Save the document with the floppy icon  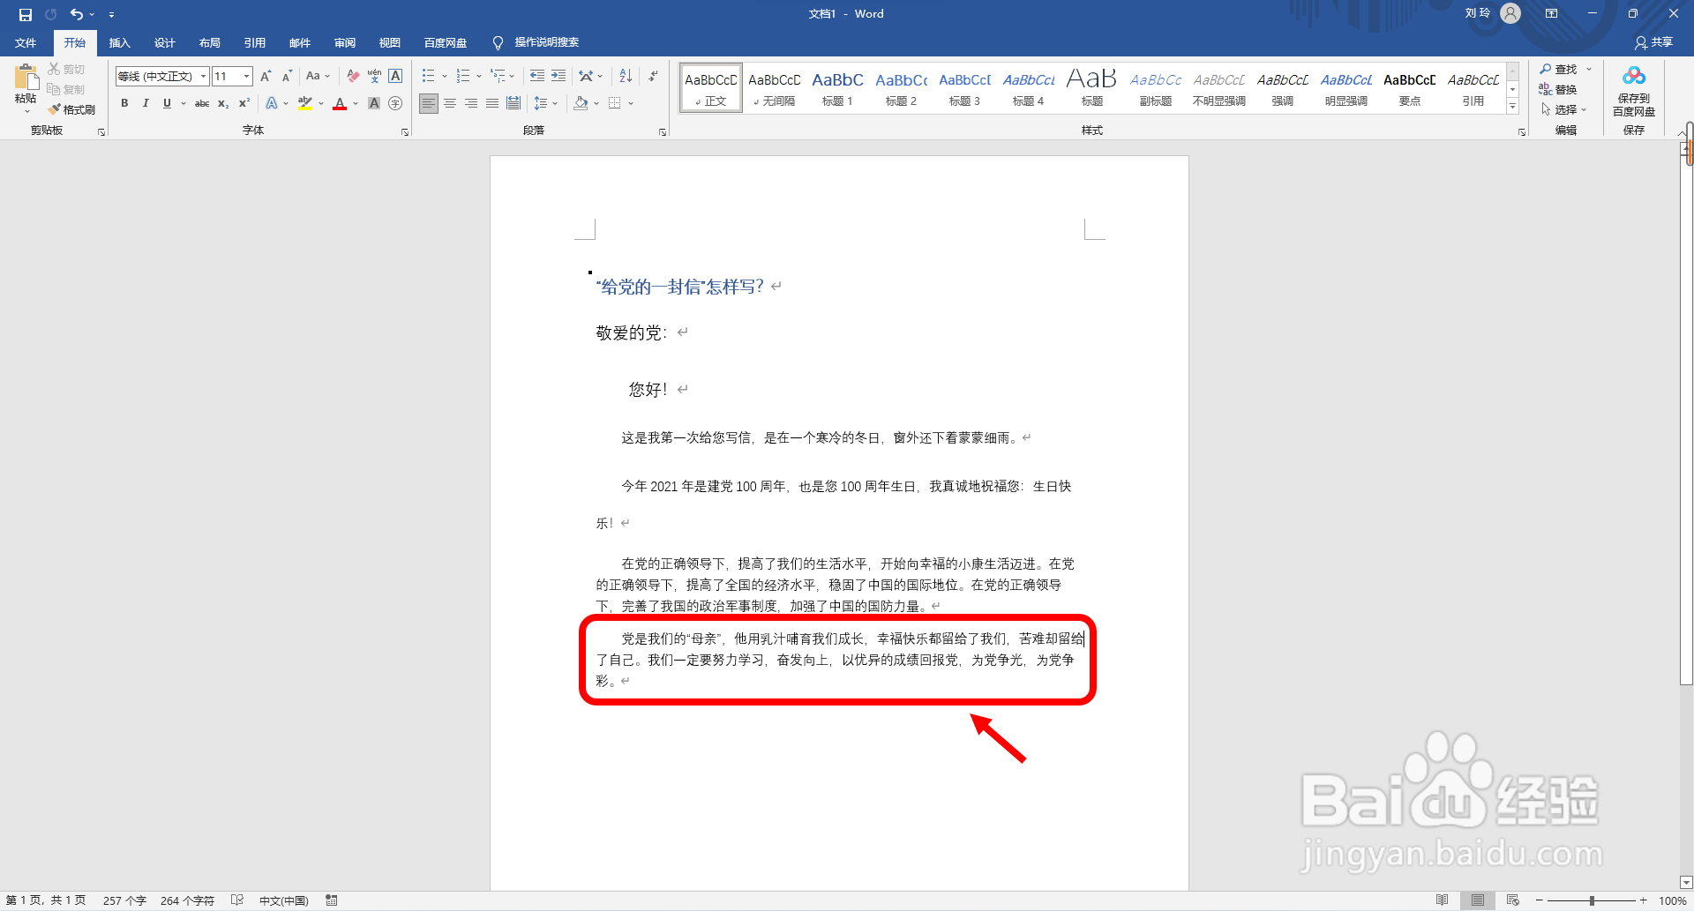(x=25, y=14)
